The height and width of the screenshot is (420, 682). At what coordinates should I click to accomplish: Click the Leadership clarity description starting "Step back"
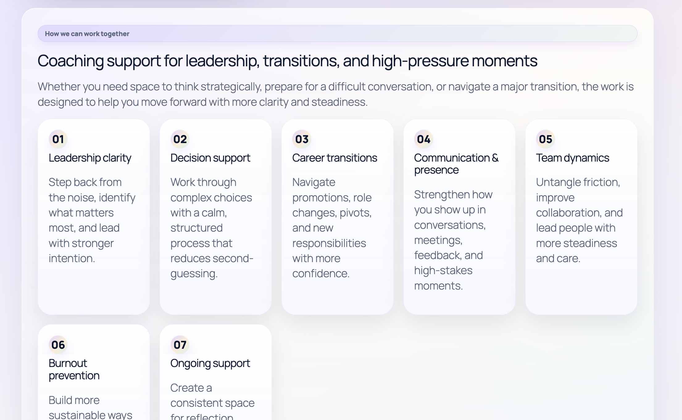[92, 220]
